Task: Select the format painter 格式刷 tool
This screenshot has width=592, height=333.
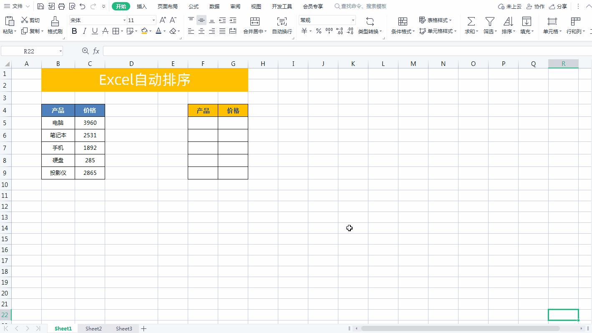Action: [55, 25]
